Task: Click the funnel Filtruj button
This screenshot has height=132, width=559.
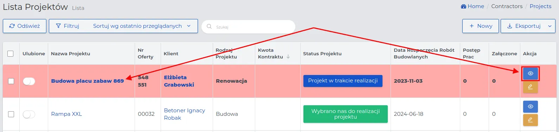Action: tap(68, 26)
